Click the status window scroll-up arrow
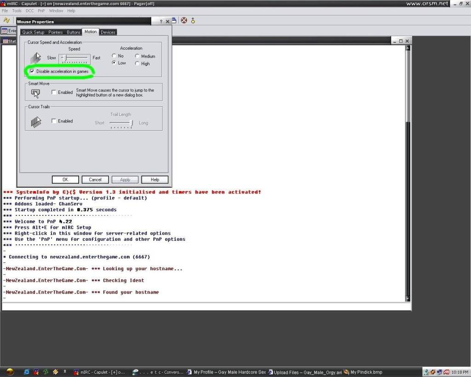 (x=408, y=48)
